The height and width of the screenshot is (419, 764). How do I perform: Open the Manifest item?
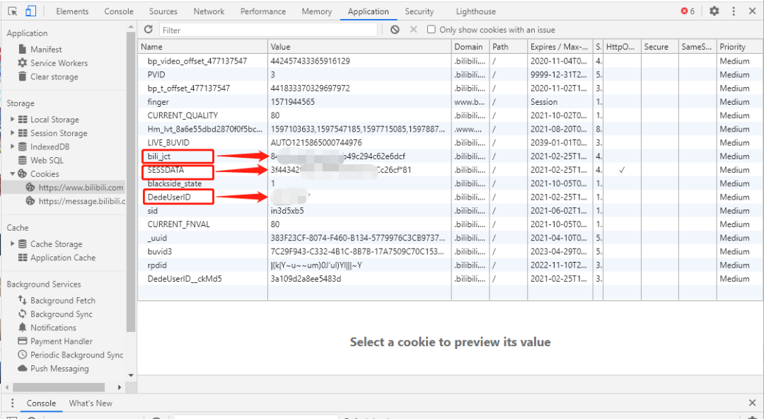point(46,50)
